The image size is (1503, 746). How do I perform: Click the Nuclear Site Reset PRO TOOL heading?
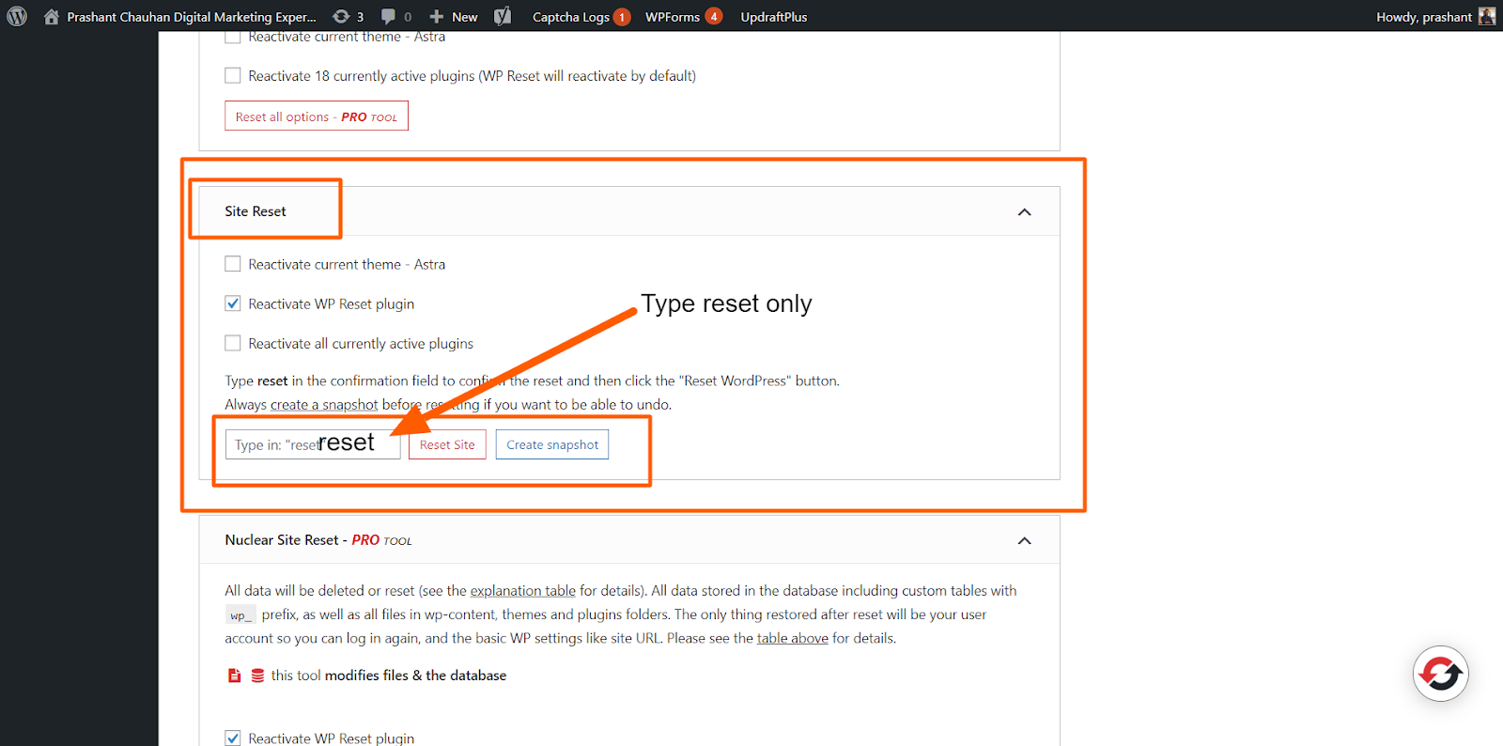pyautogui.click(x=318, y=540)
